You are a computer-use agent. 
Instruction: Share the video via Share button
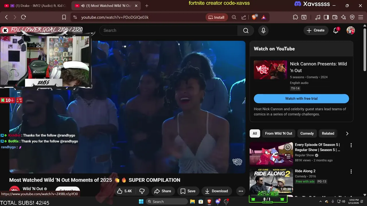click(163, 191)
